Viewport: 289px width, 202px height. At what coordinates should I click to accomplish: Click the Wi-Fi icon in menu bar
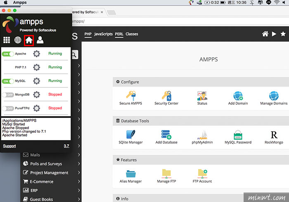pyautogui.click(x=277, y=2)
